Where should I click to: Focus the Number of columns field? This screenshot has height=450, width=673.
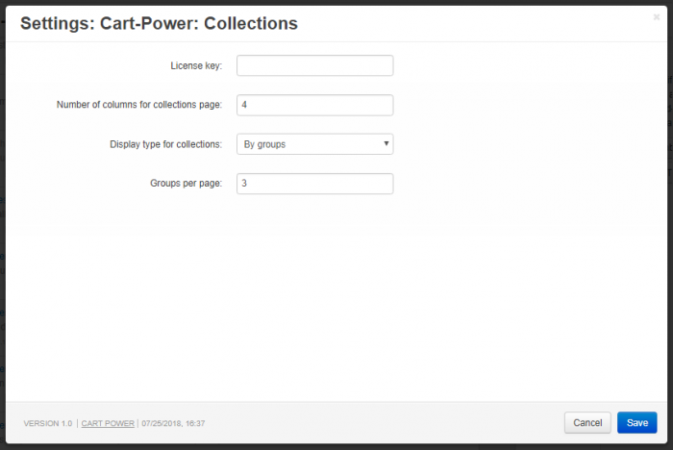pyautogui.click(x=314, y=105)
